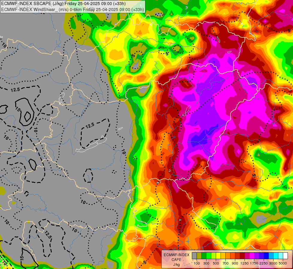
Task: Click the gray legend swatch
Action: coord(194,256)
